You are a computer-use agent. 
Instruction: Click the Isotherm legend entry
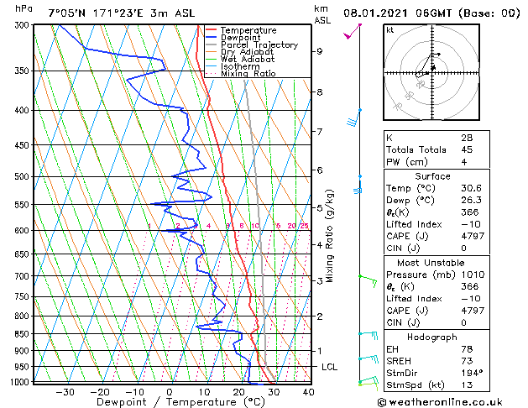click(233, 66)
